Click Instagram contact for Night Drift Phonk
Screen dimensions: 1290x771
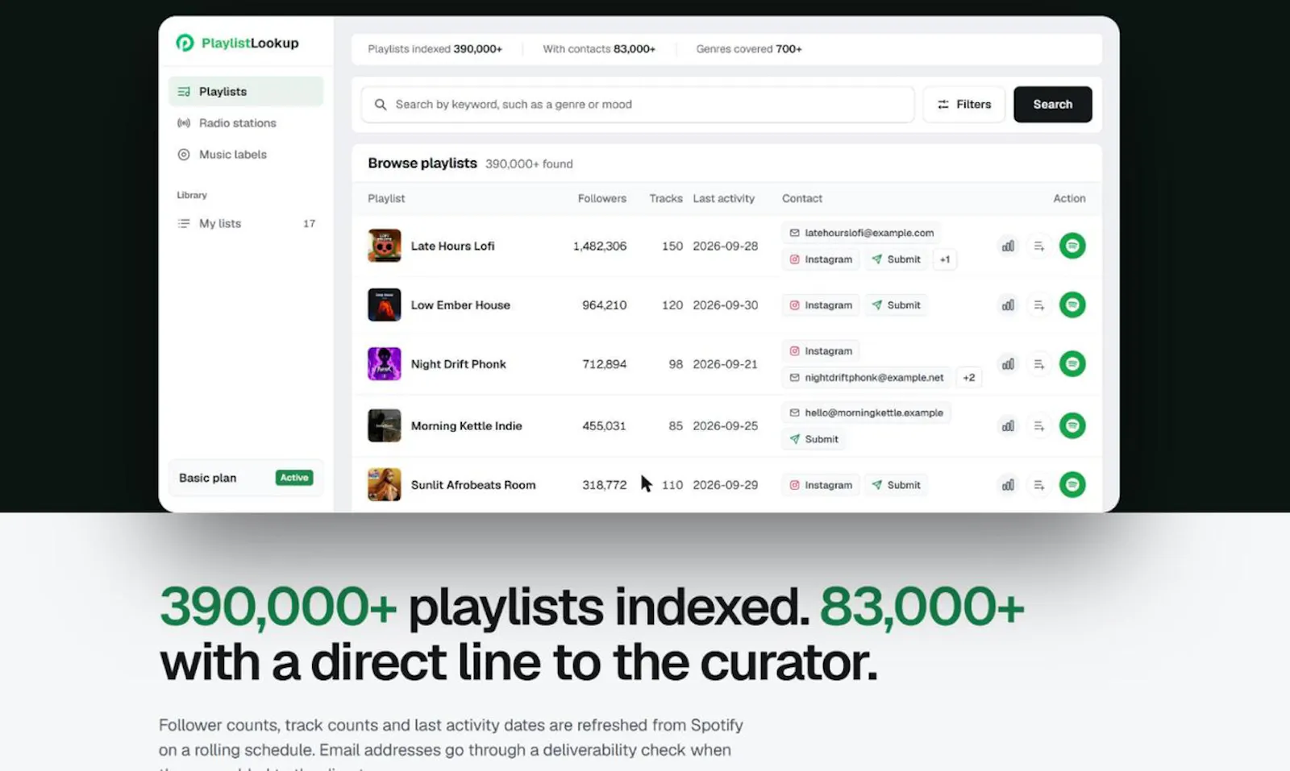[x=821, y=351]
